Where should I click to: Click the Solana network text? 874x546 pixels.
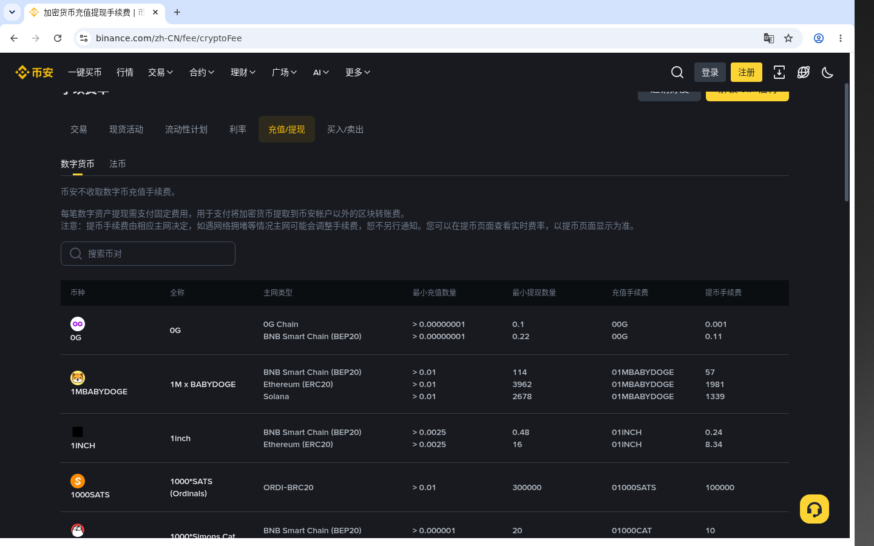[x=276, y=396]
